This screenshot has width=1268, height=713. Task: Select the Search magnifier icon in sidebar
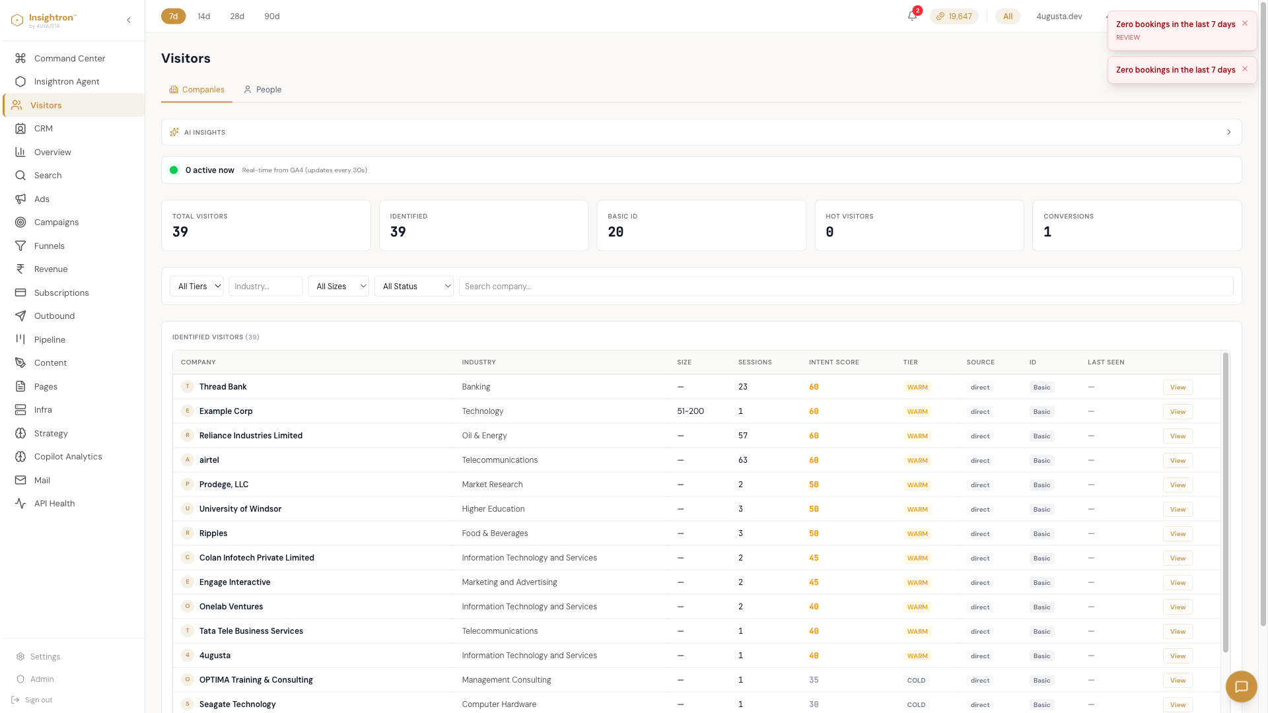pos(20,175)
